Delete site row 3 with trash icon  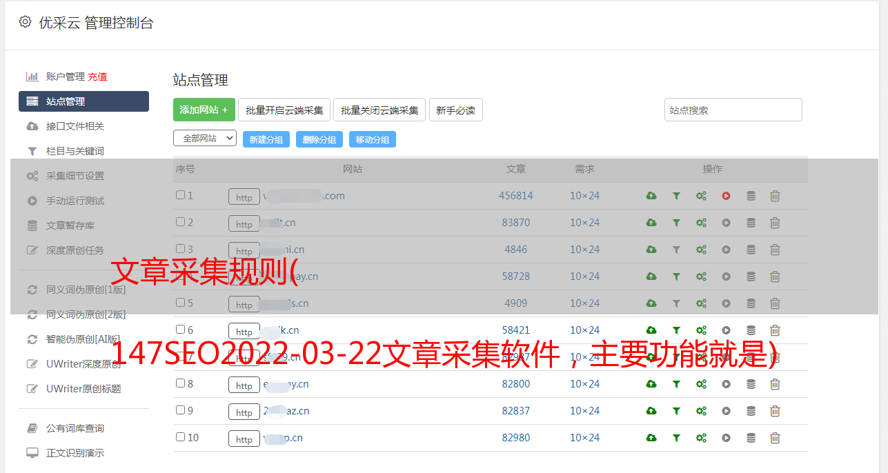coord(775,250)
